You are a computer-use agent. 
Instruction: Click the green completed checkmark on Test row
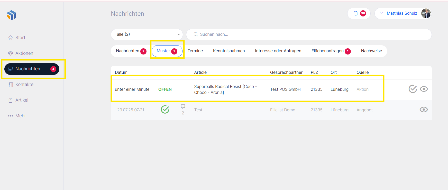pyautogui.click(x=165, y=110)
